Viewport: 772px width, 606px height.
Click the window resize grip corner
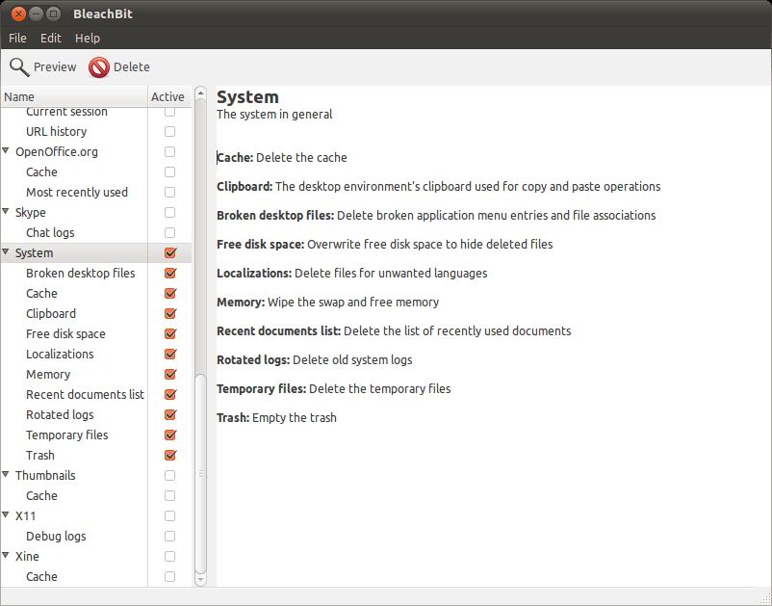point(765,599)
